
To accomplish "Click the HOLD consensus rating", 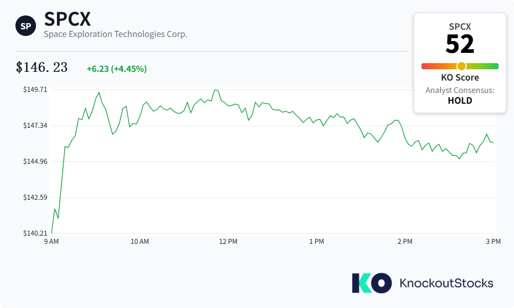I will (x=460, y=101).
